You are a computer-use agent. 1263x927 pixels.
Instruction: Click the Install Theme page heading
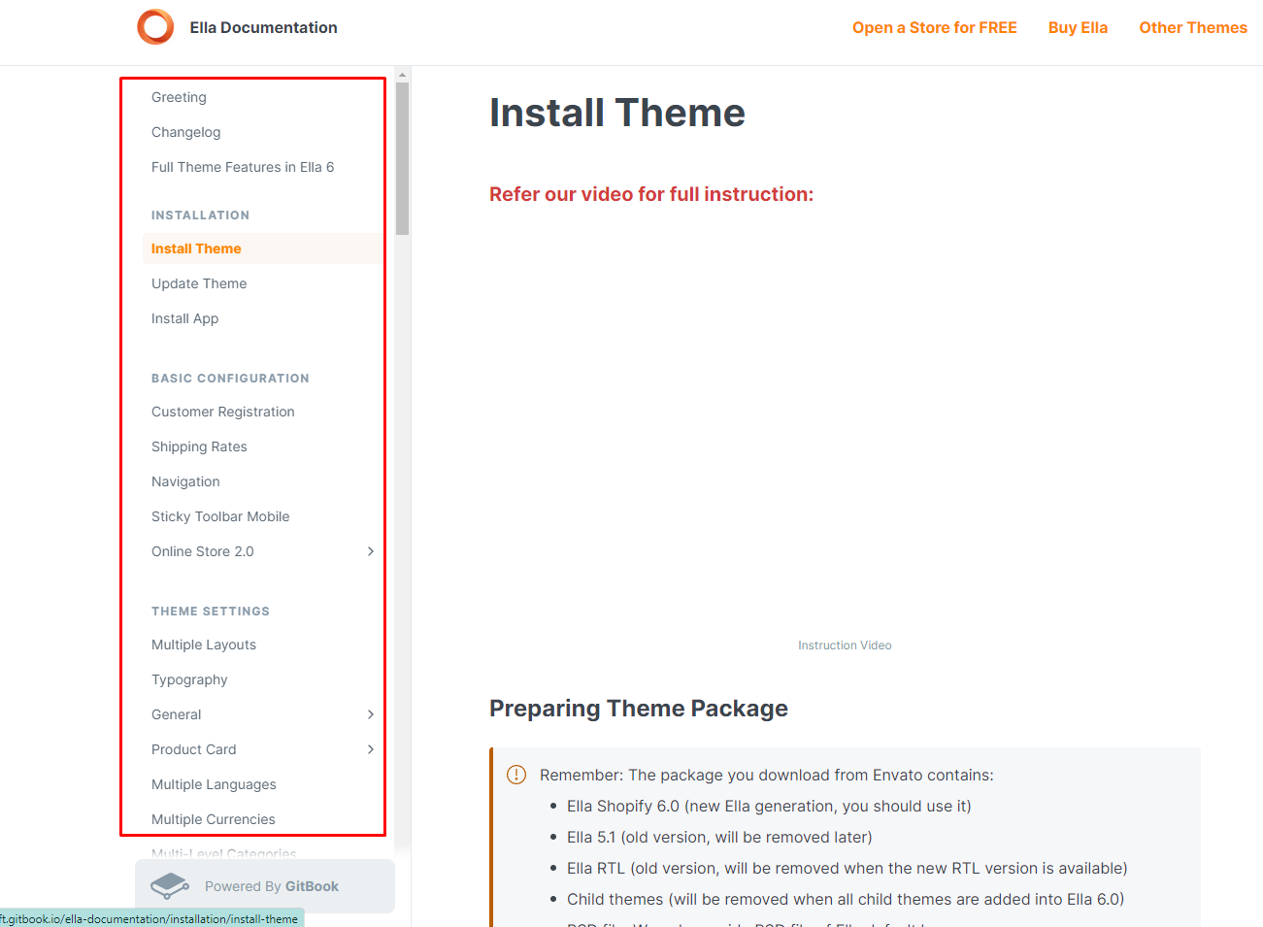pyautogui.click(x=617, y=113)
